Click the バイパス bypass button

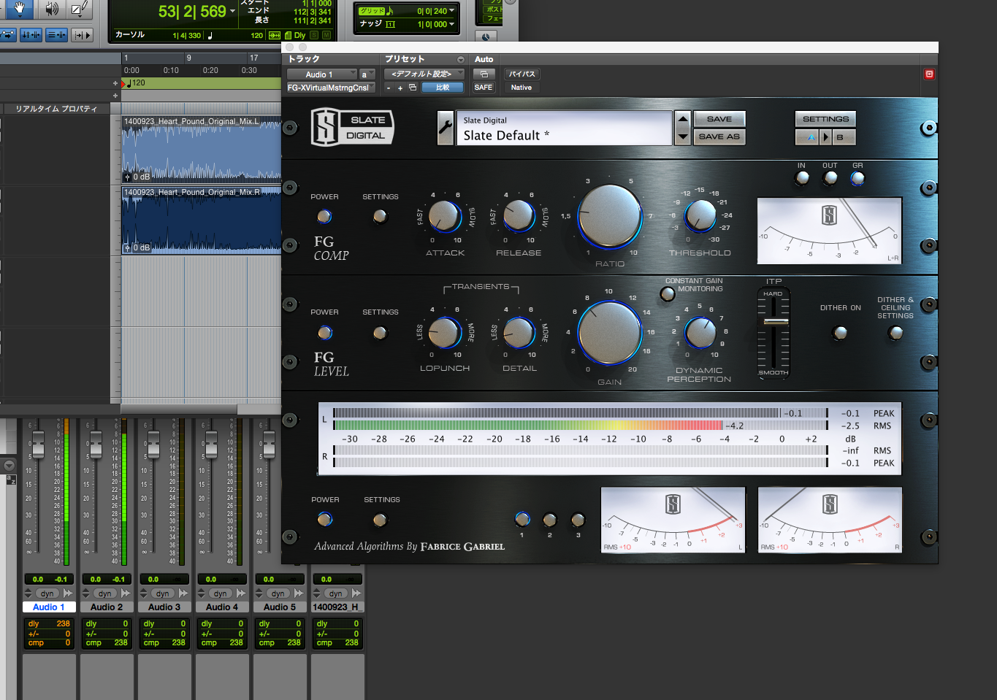pos(522,74)
